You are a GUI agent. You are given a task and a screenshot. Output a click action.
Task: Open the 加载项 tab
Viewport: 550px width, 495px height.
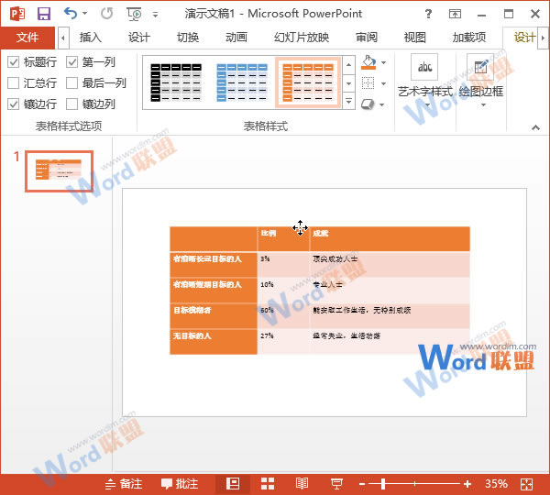(469, 38)
